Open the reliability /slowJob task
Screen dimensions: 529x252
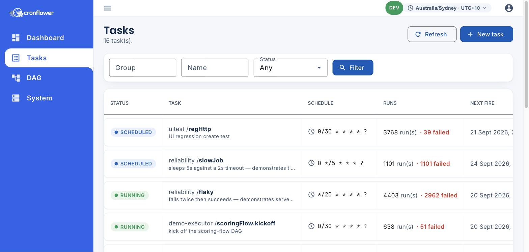click(x=196, y=160)
